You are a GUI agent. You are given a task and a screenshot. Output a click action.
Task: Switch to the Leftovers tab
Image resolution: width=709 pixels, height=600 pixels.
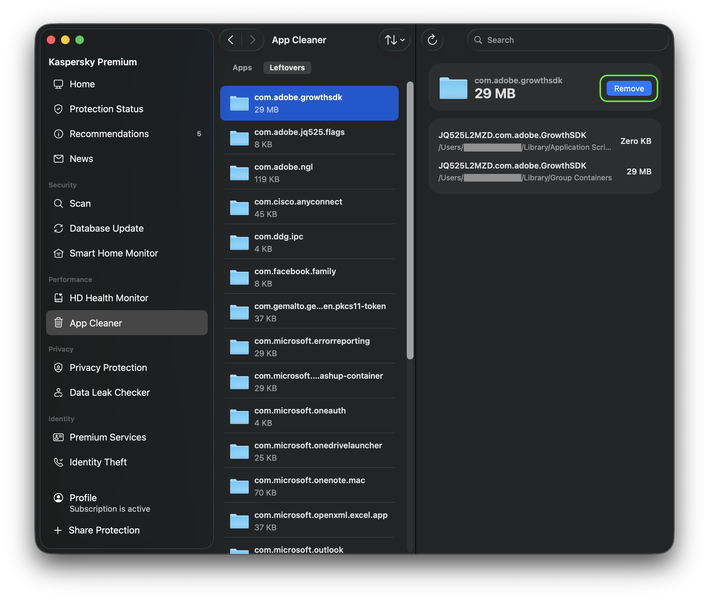287,67
